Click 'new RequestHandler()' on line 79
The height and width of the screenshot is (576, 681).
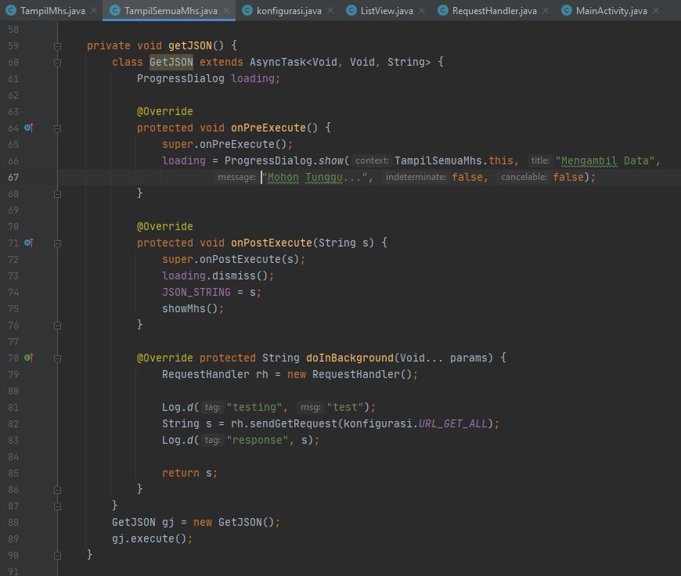349,374
